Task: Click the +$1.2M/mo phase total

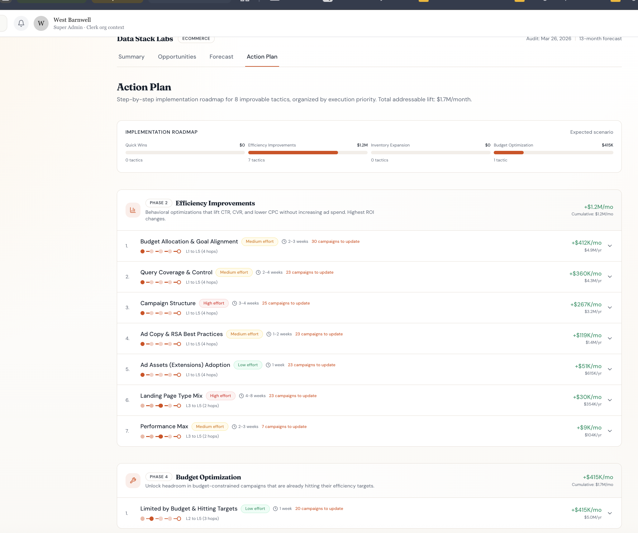Action: [598, 207]
